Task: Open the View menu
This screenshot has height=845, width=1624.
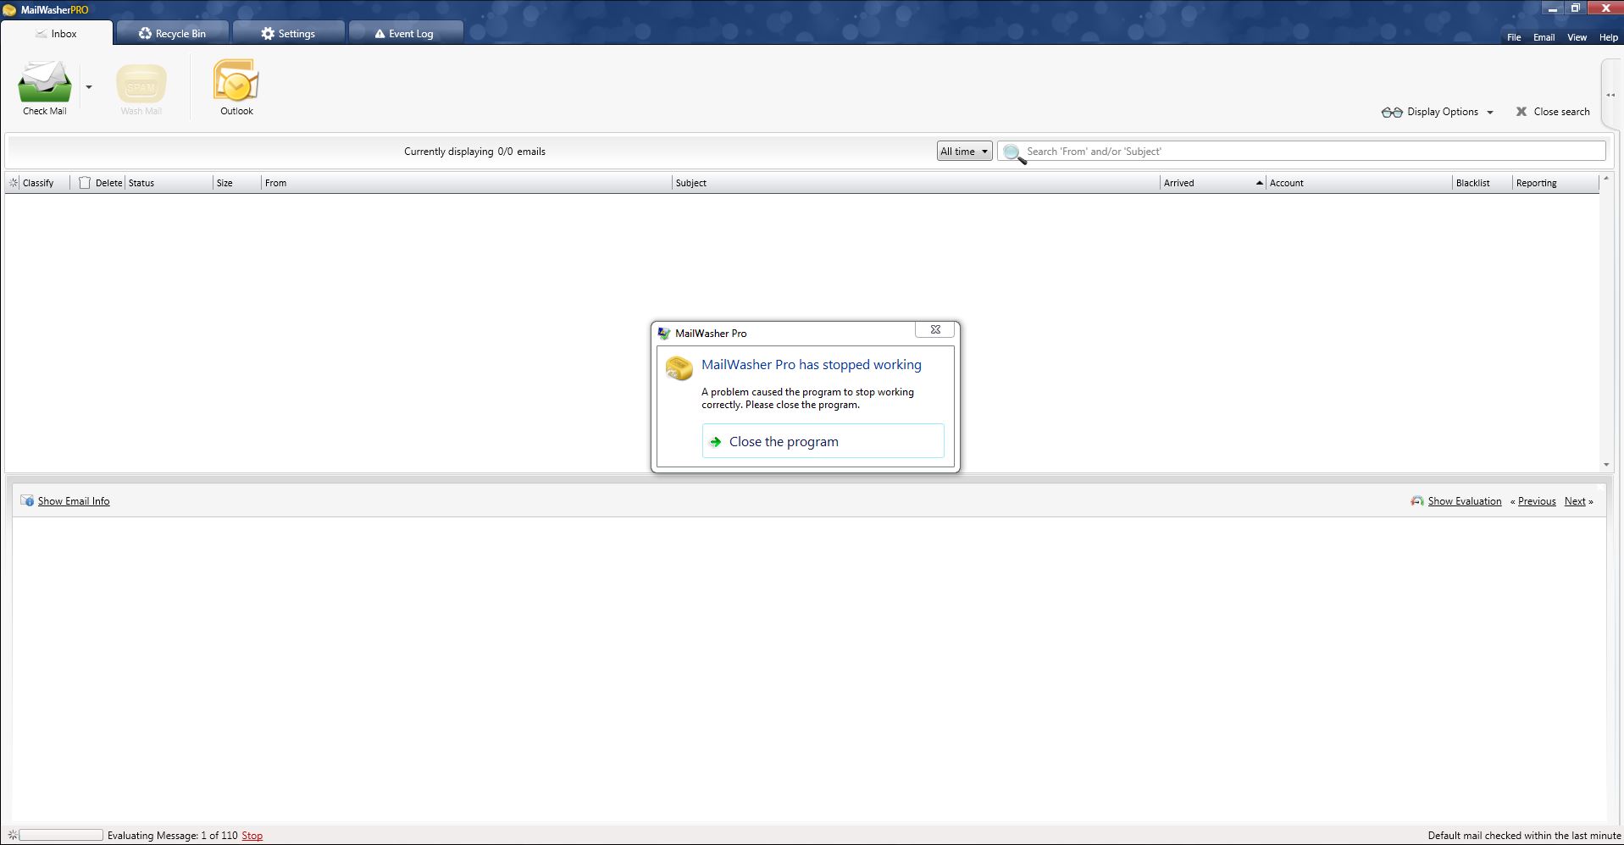Action: pos(1577,37)
